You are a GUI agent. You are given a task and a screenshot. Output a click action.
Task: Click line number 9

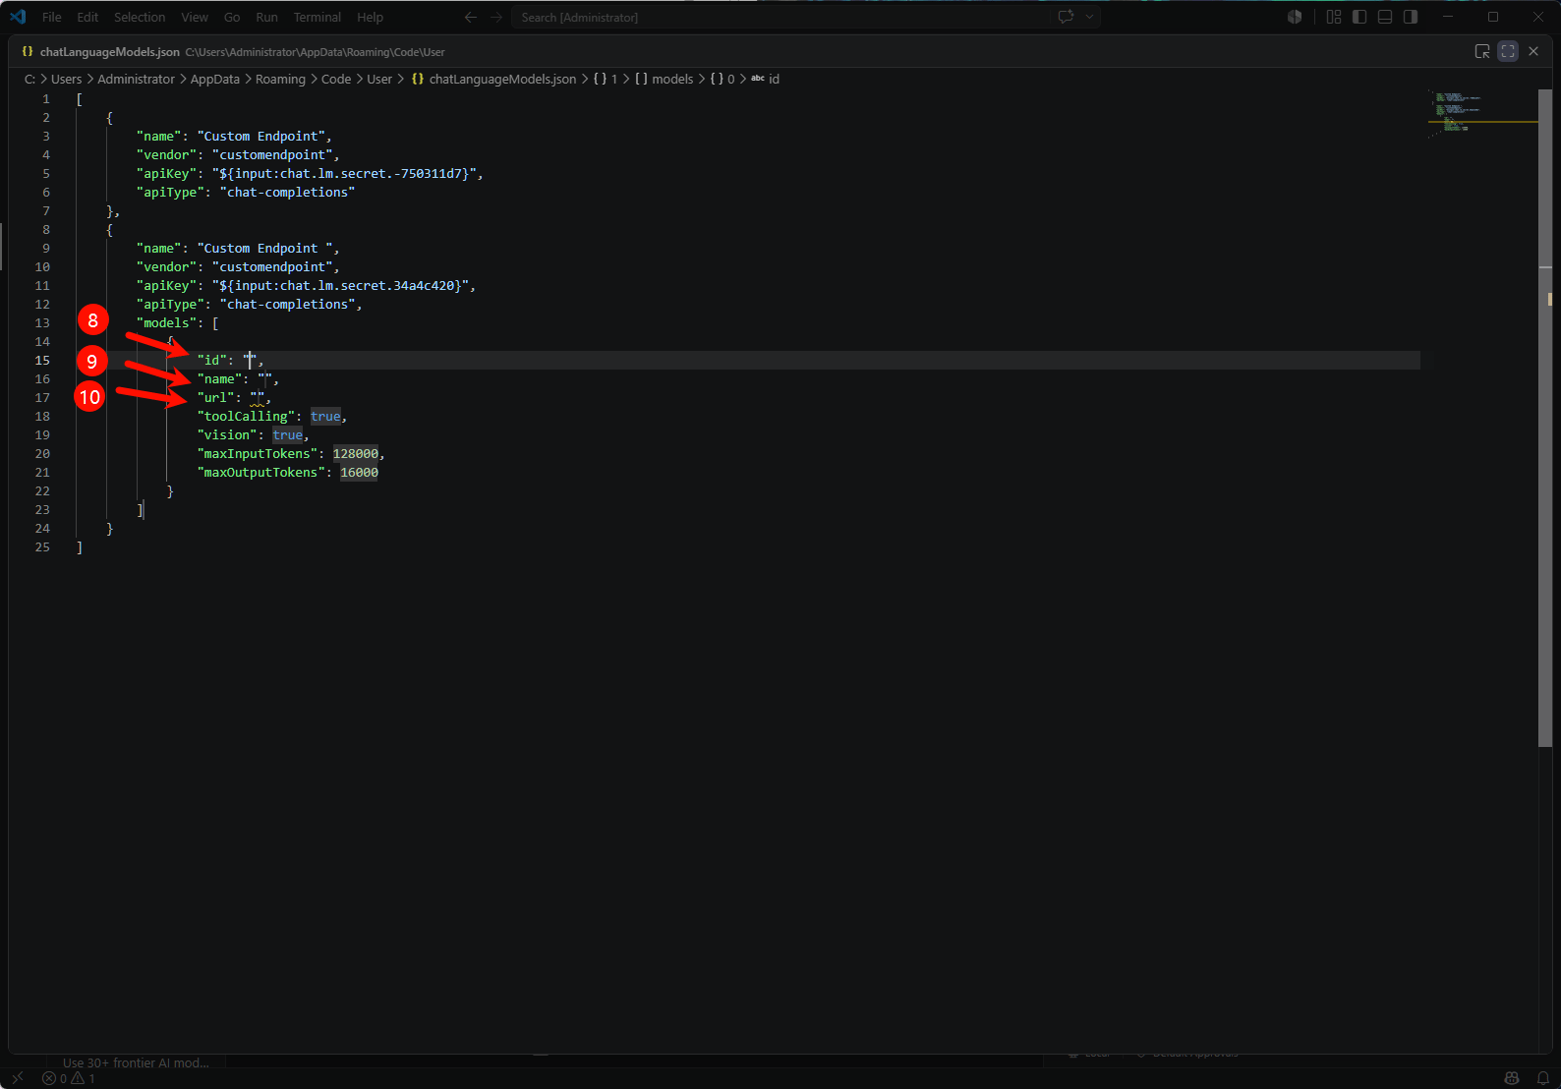(45, 248)
